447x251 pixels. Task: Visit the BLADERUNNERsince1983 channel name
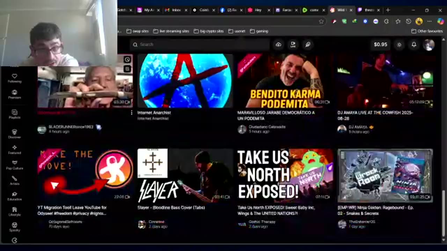pos(71,127)
